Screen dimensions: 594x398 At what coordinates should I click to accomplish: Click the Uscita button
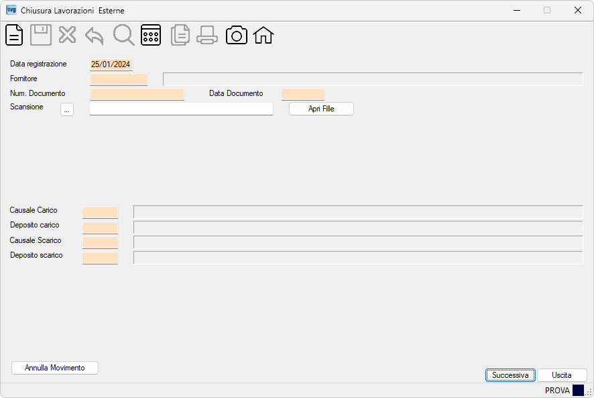(562, 375)
